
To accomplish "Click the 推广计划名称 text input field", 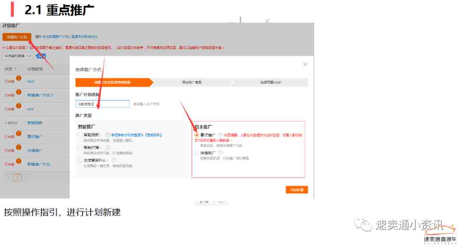I will click(x=102, y=104).
